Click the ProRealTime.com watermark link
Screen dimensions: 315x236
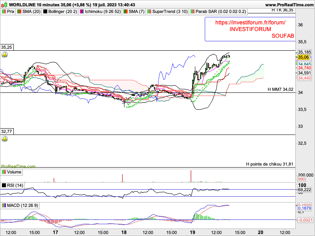[18, 166]
